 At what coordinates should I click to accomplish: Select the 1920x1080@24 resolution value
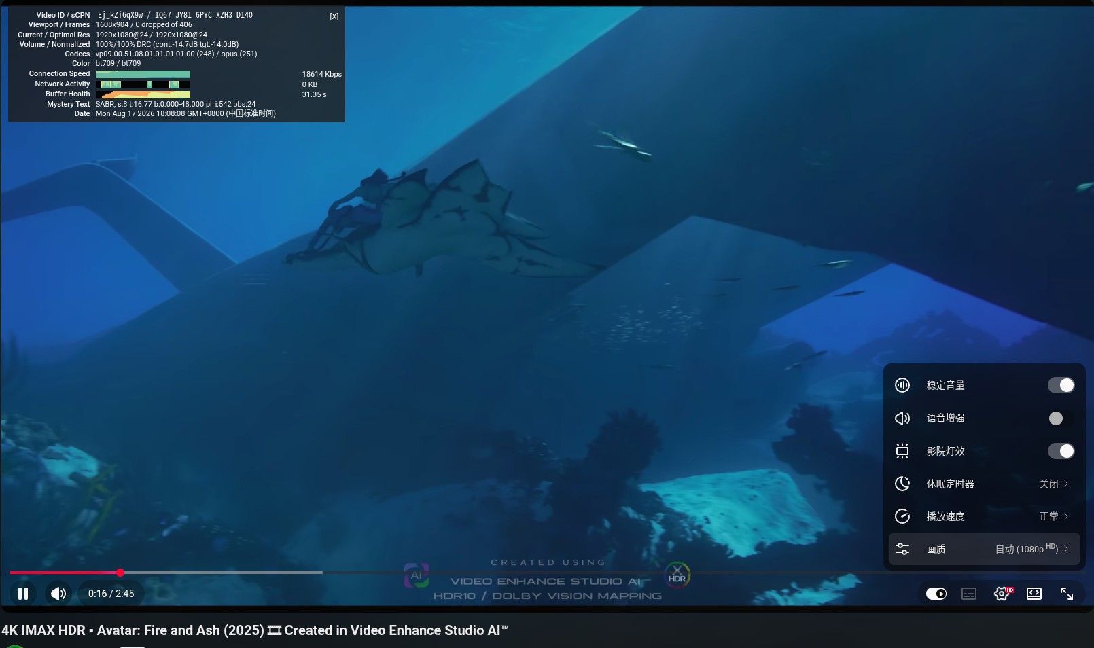point(152,35)
